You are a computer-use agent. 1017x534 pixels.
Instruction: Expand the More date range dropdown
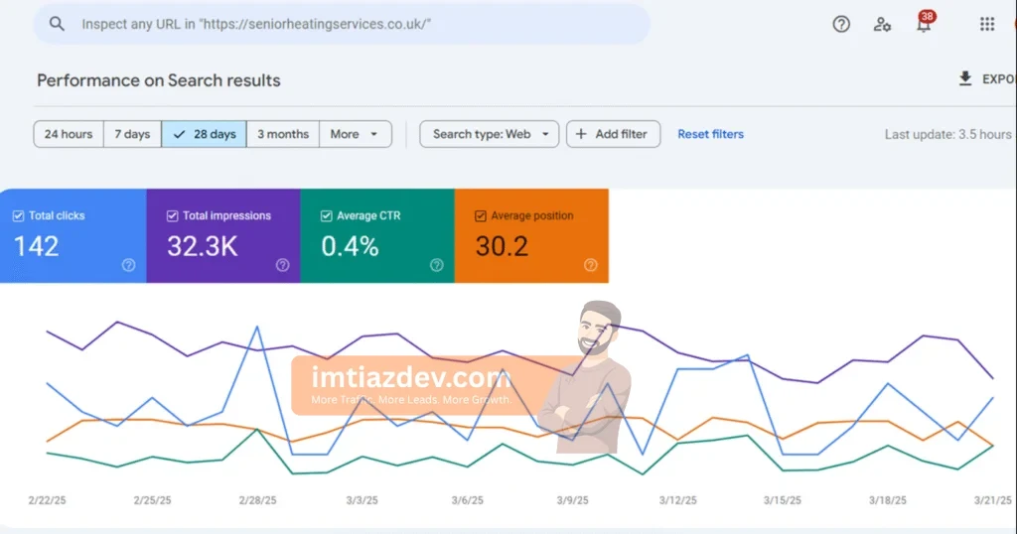point(355,134)
